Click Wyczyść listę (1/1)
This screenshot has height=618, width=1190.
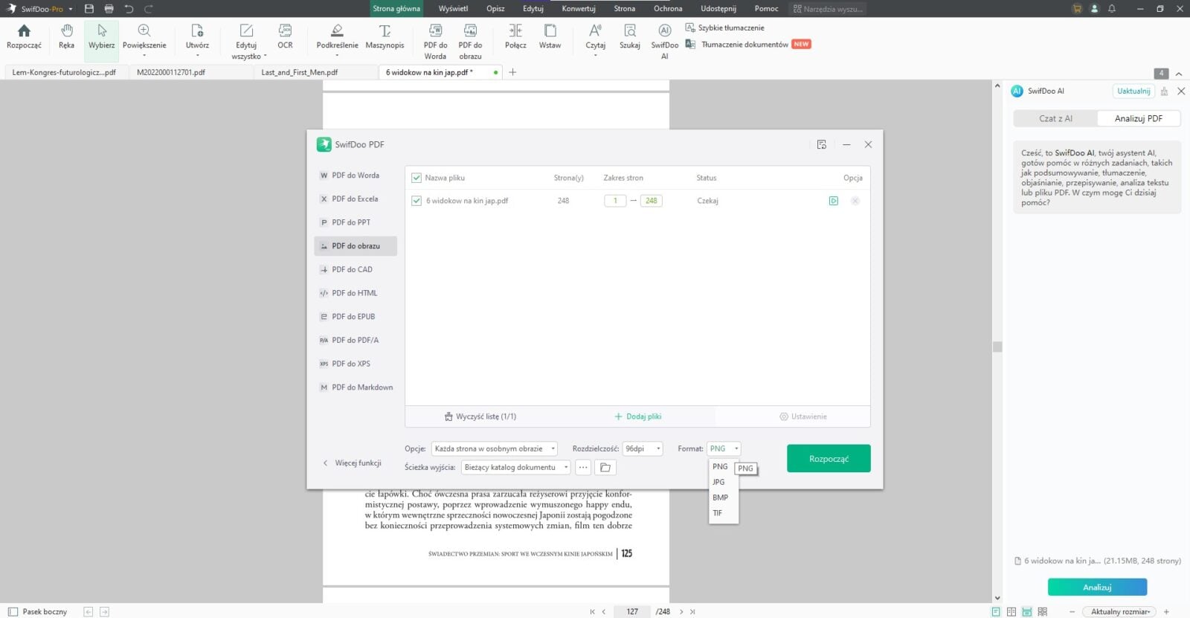coord(480,416)
